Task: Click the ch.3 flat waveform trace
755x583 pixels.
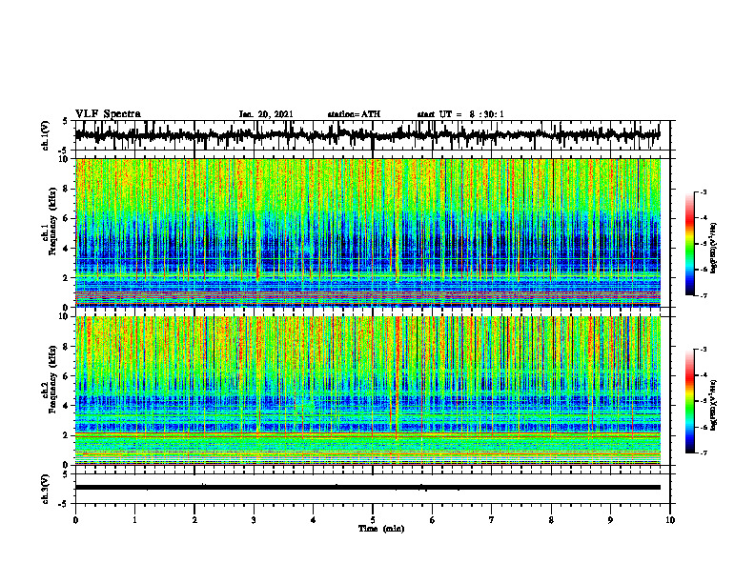Action: tap(368, 488)
